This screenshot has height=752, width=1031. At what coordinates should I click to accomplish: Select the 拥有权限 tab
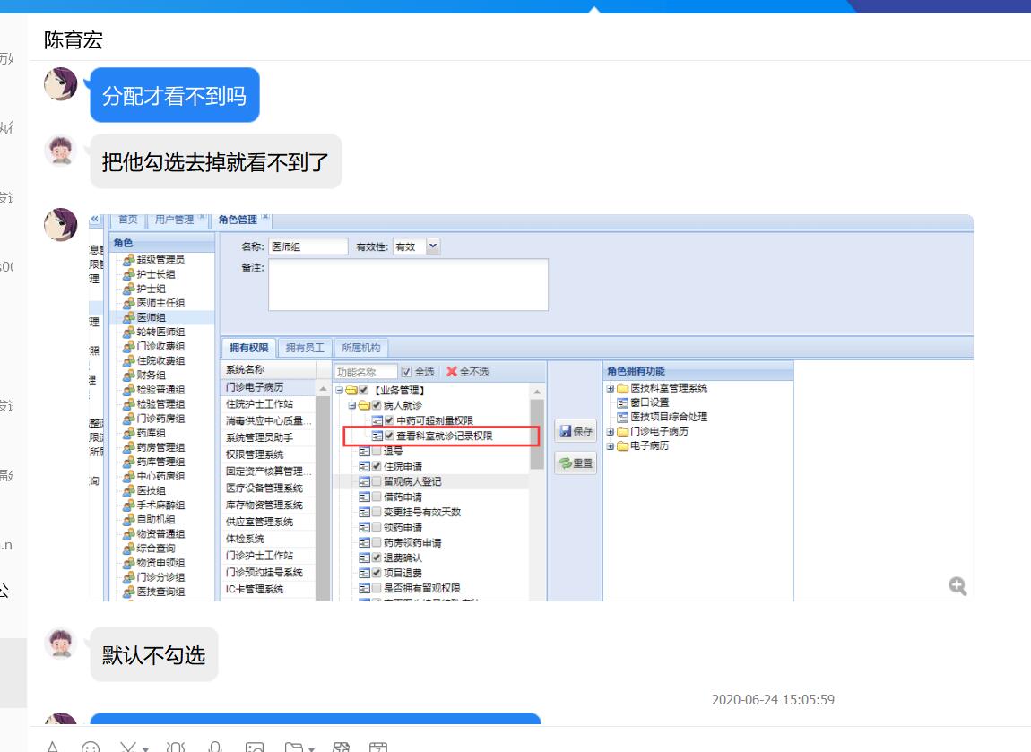248,348
